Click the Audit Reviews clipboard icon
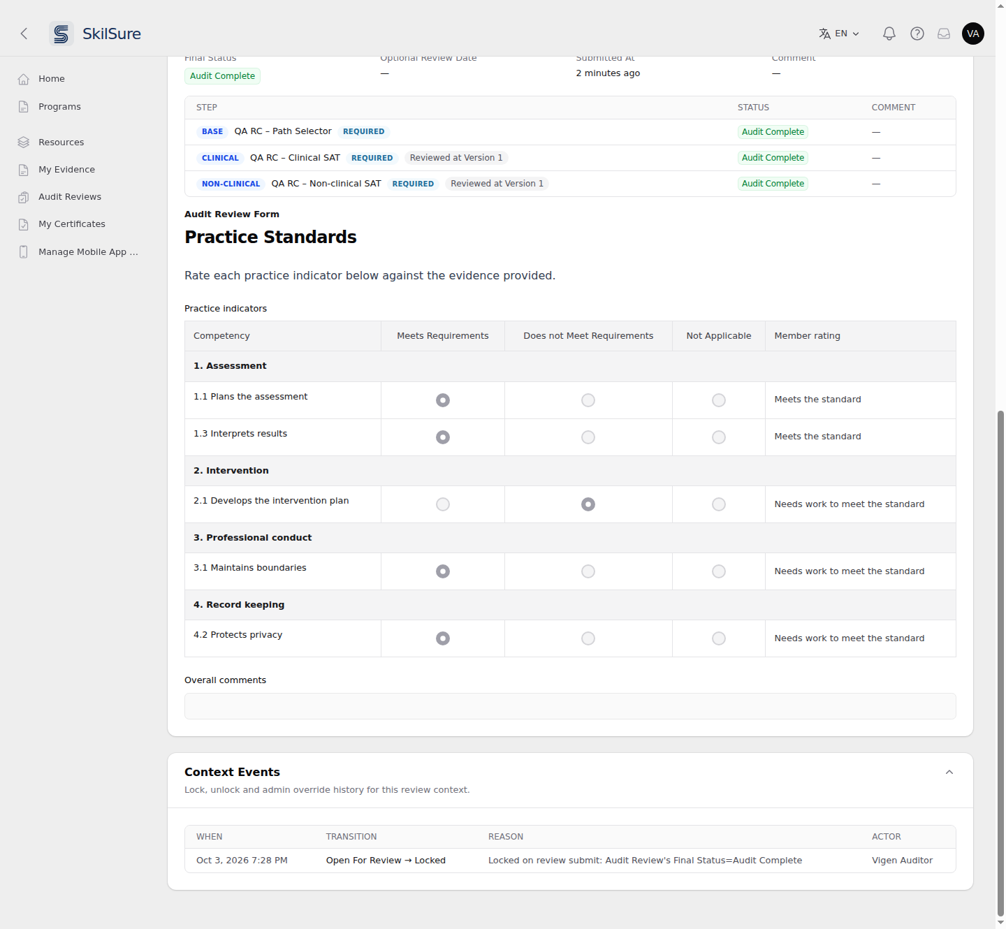This screenshot has width=1006, height=929. click(24, 197)
